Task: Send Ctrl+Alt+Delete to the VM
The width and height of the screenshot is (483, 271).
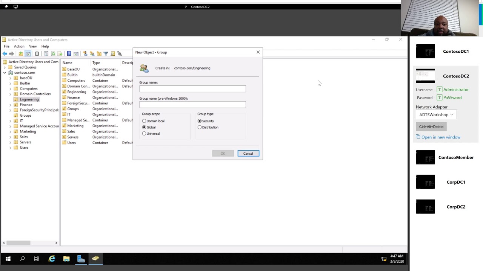Action: coord(431,127)
